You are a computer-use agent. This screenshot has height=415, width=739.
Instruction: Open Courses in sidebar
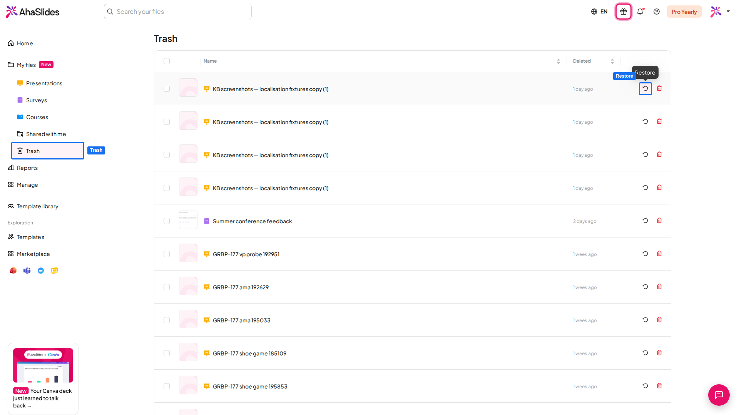coord(32,117)
